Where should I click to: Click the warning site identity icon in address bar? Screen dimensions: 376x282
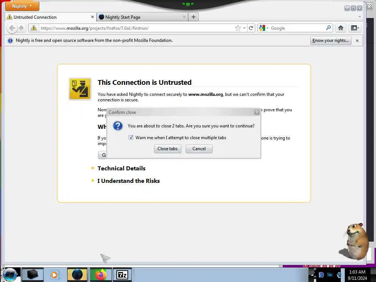[34, 28]
